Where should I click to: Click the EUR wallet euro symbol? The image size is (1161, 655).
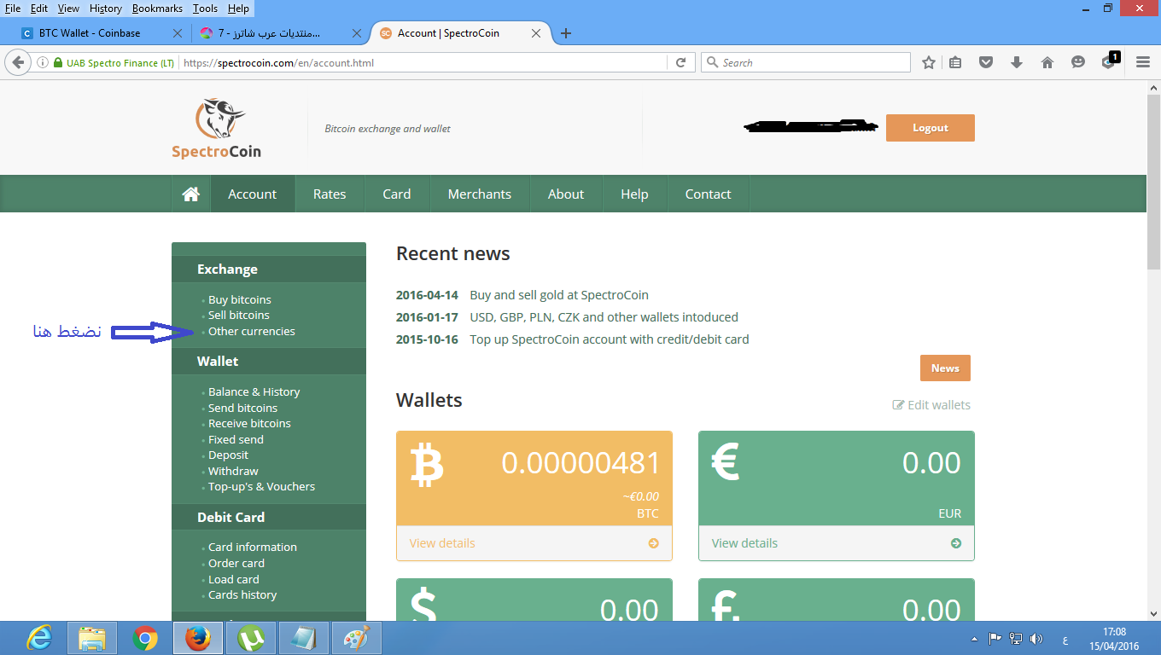click(x=726, y=461)
